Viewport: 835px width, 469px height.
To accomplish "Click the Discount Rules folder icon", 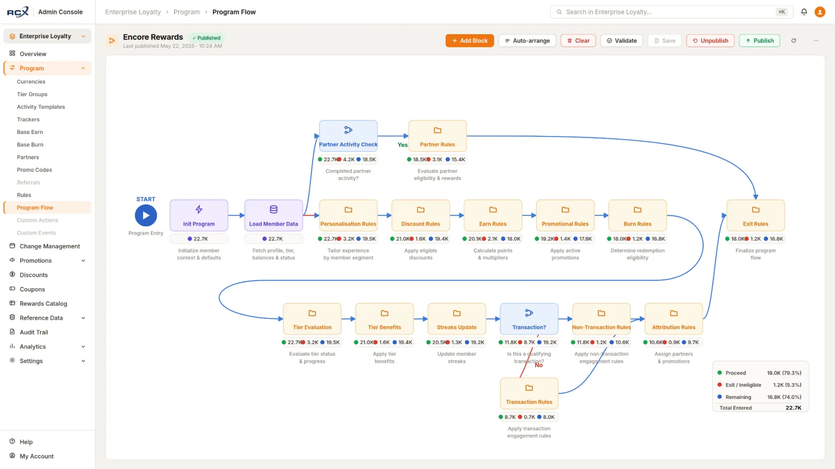I will point(420,209).
